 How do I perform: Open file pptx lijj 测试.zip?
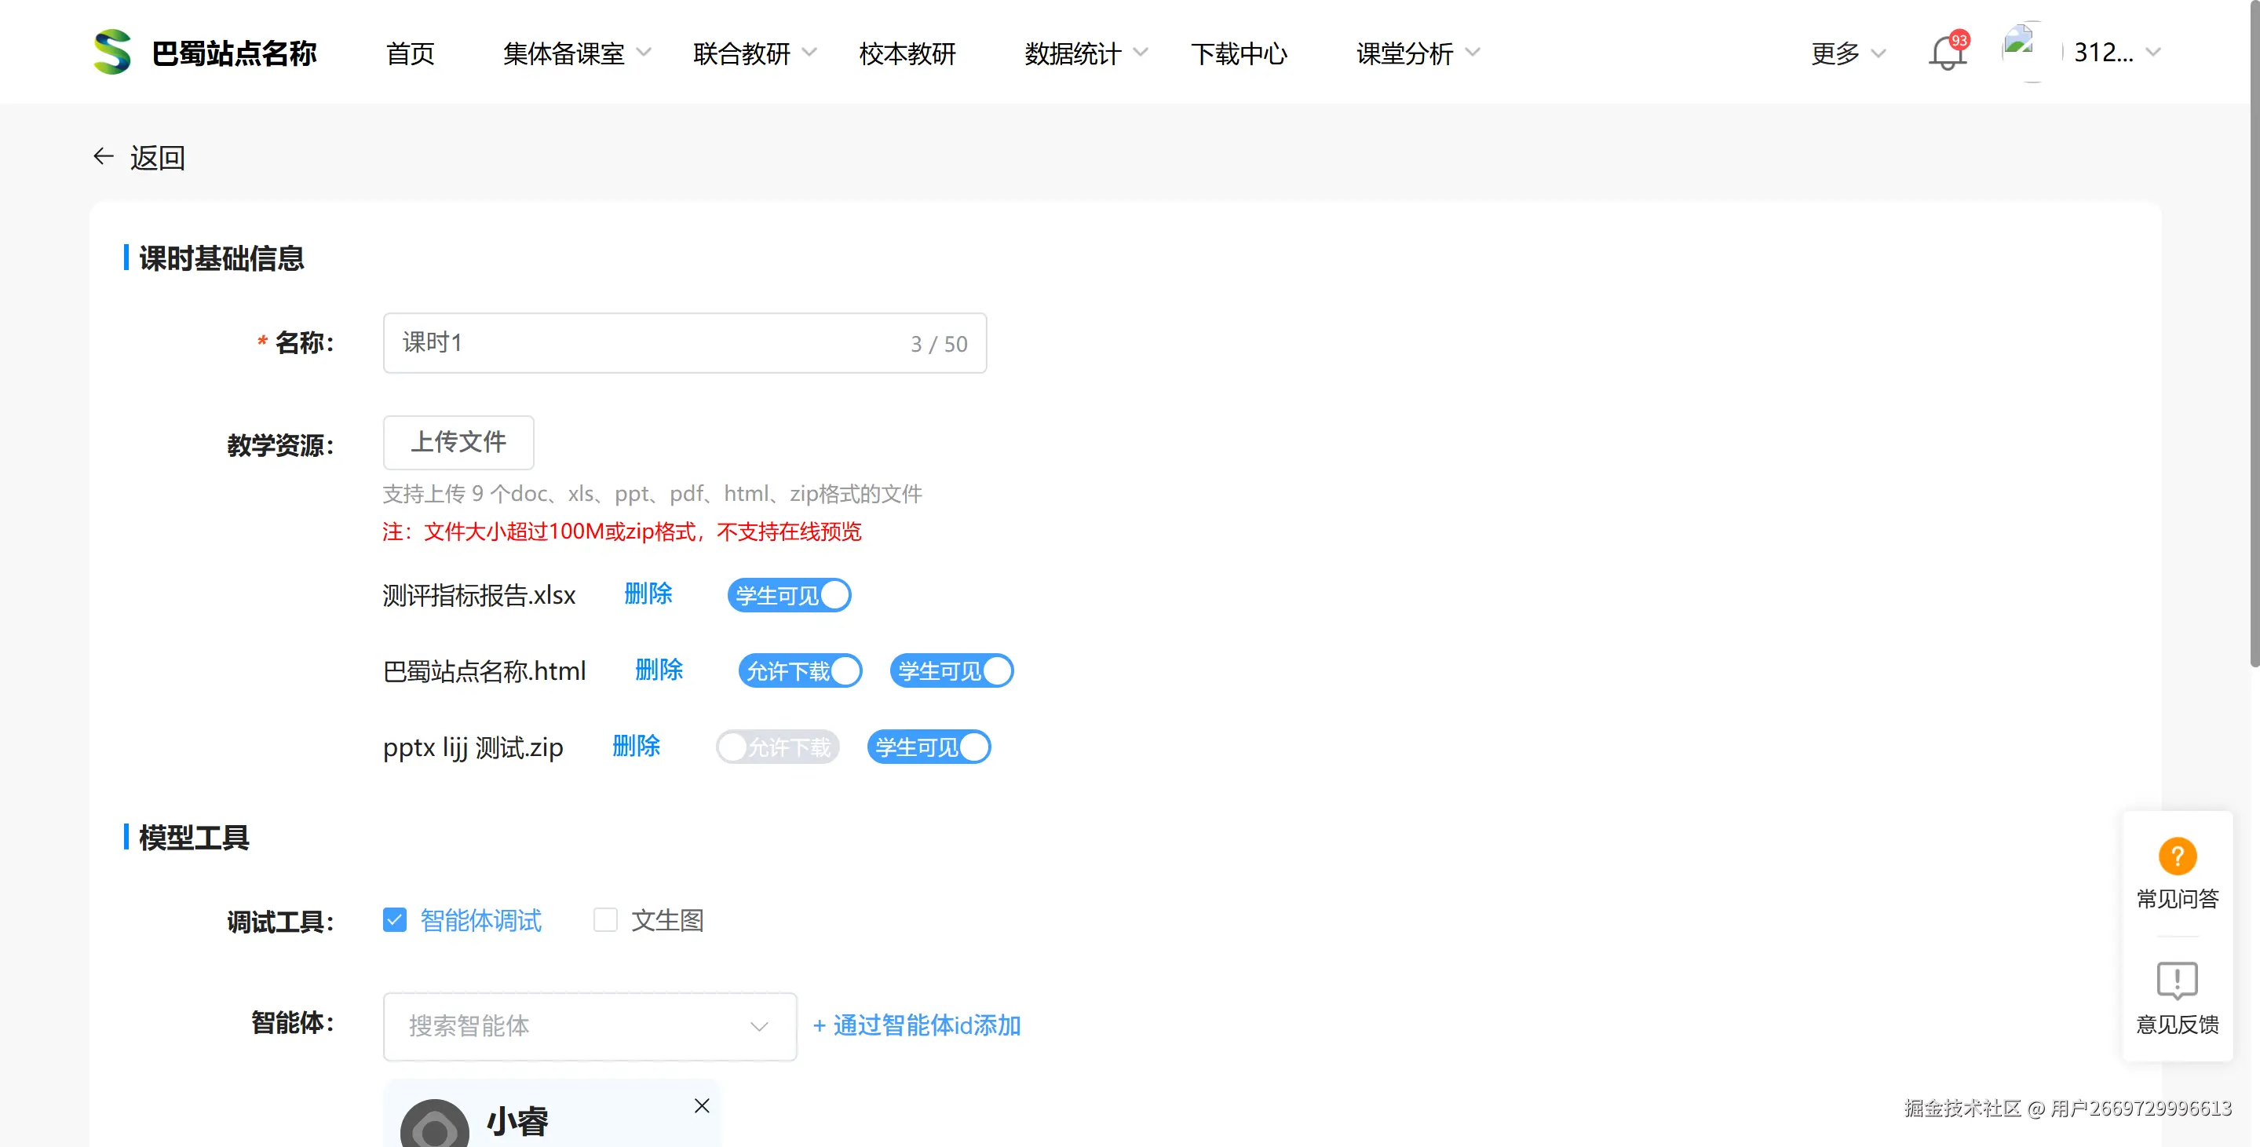coord(473,747)
